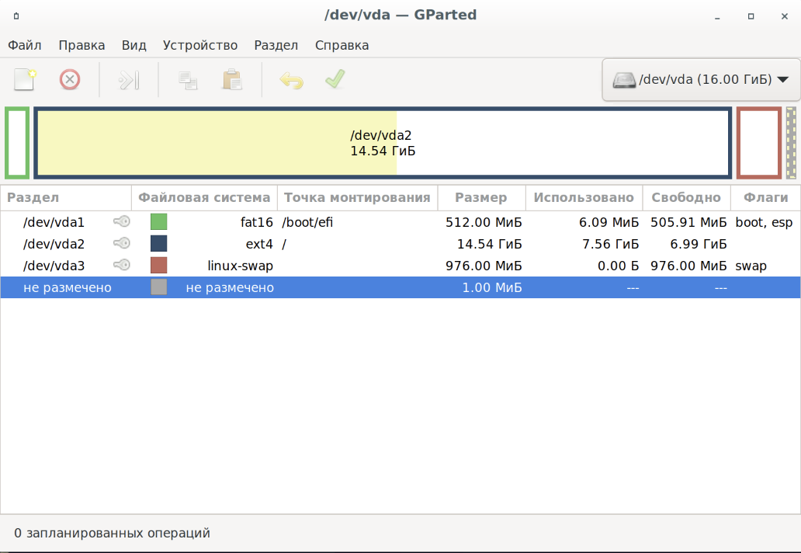Click the 512.00 МиБ size cell

[484, 222]
